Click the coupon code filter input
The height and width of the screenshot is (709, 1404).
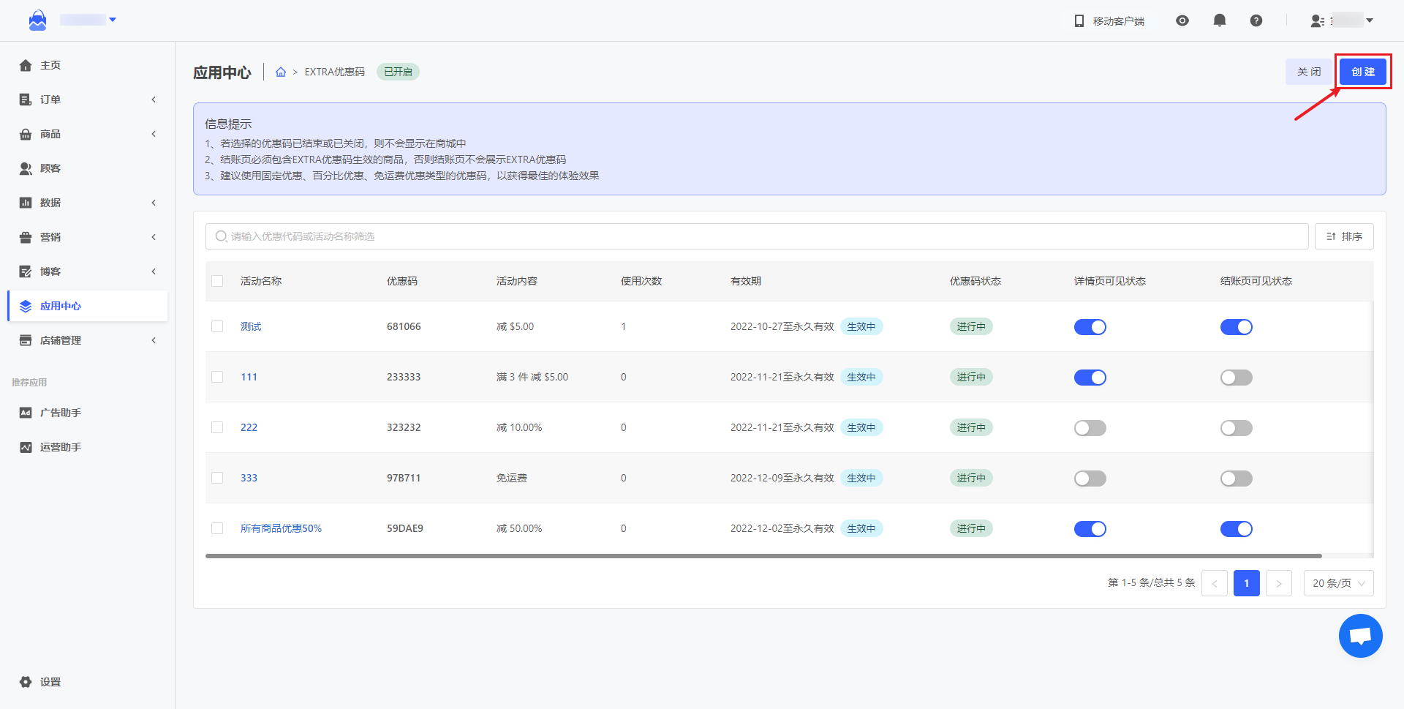757,236
